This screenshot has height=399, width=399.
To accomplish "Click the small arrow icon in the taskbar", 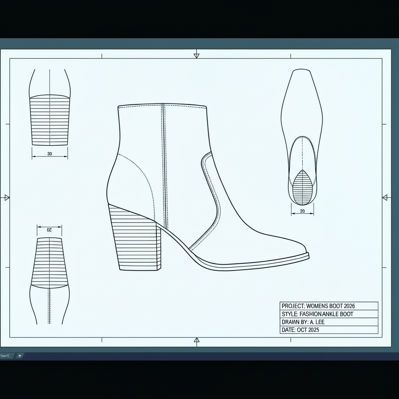I will pyautogui.click(x=19, y=356).
